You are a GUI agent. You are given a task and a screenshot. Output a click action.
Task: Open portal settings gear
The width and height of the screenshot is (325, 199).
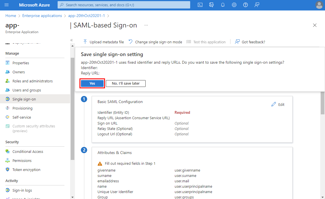coord(234,5)
